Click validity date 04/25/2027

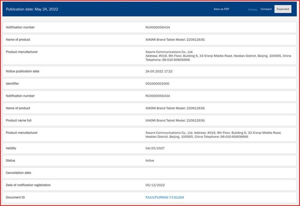coord(155,148)
